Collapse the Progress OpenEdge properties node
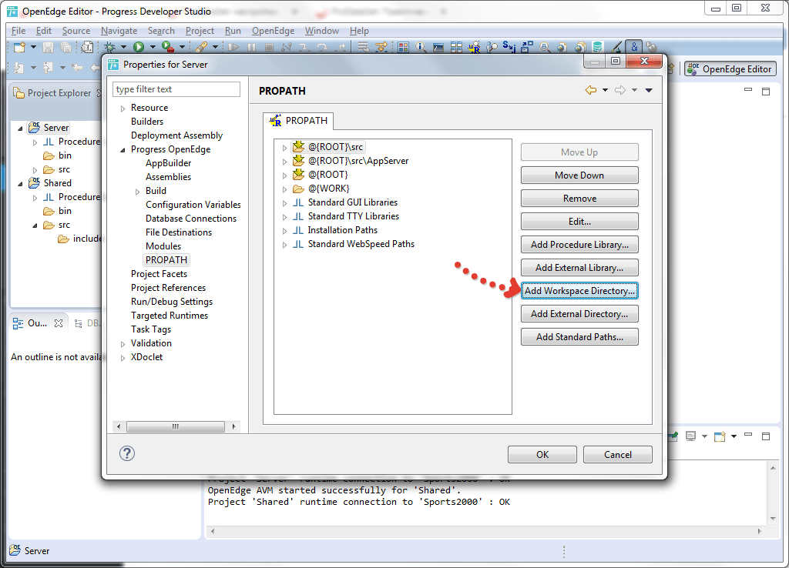Screen dimensions: 789x568 click(123, 150)
